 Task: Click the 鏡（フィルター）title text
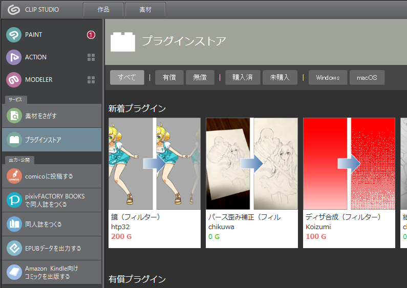136,217
